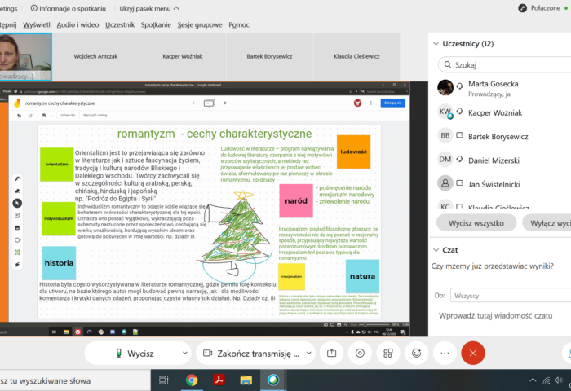Open the Audio i wideo menu
This screenshot has height=391, width=571.
click(79, 24)
